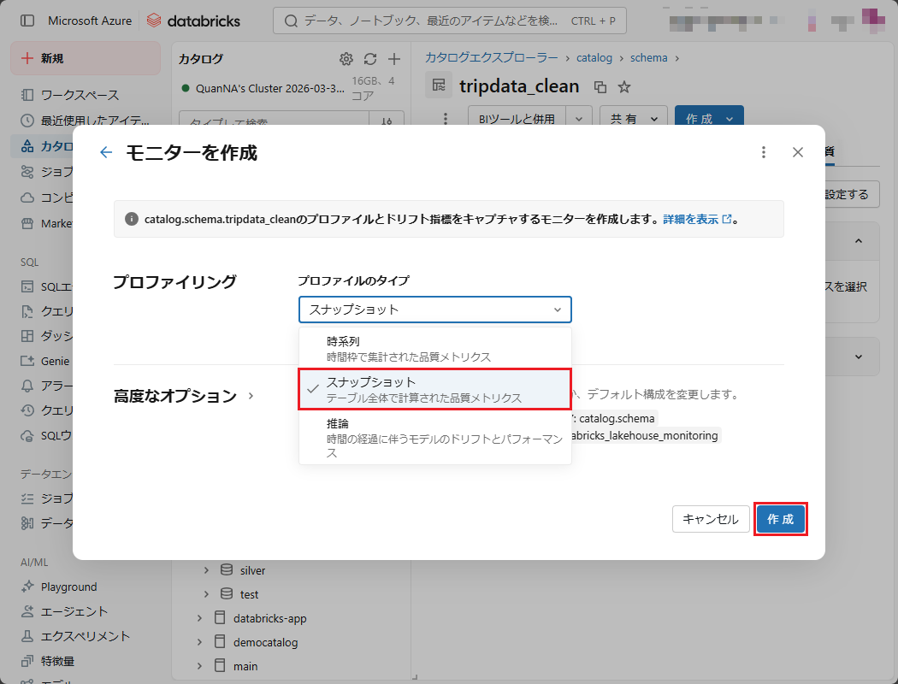Expand the silver schema tree node
The image size is (898, 684).
click(x=206, y=570)
